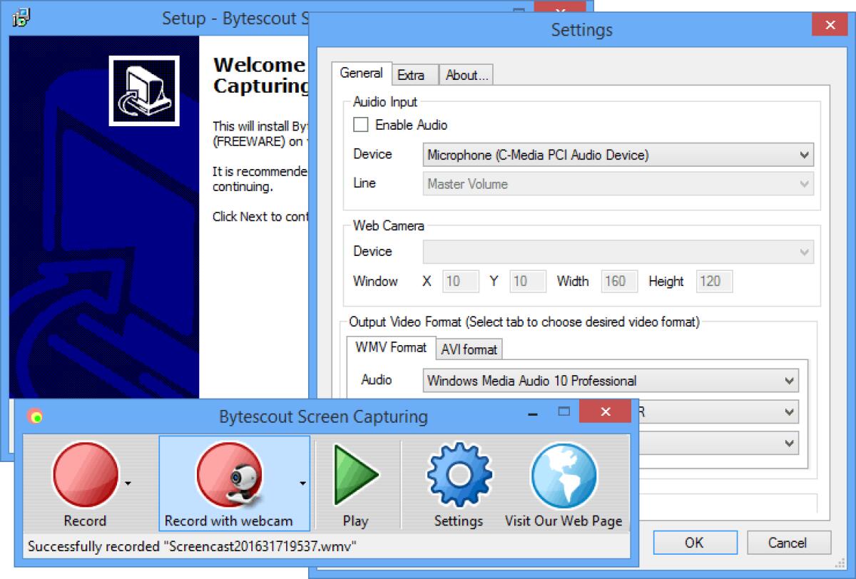Switch to the Extra tab
The width and height of the screenshot is (856, 579).
click(x=414, y=74)
